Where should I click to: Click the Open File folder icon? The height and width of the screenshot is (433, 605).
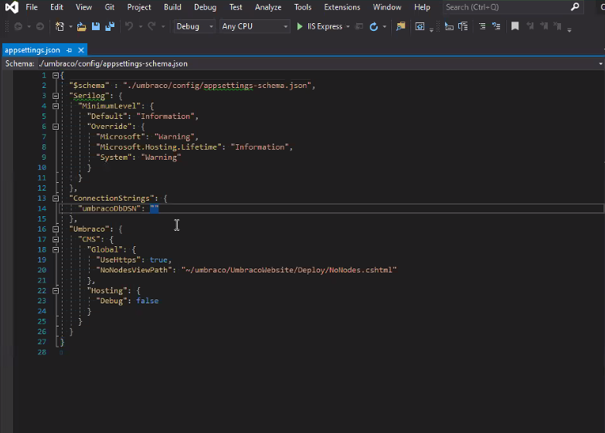click(x=81, y=26)
